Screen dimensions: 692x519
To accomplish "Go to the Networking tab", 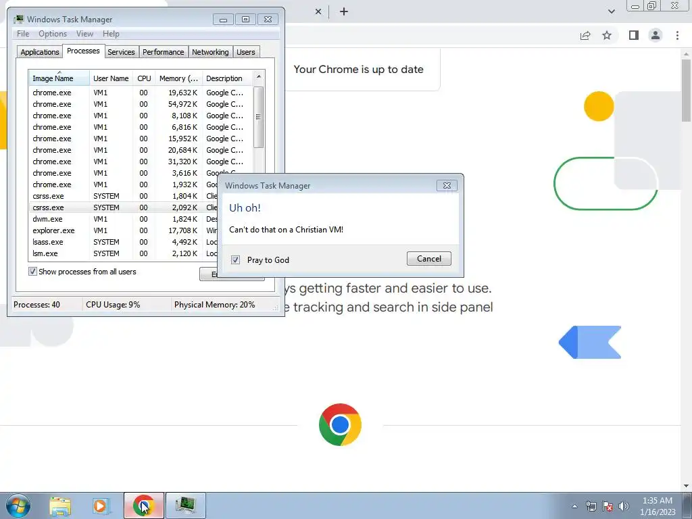I will pos(210,52).
